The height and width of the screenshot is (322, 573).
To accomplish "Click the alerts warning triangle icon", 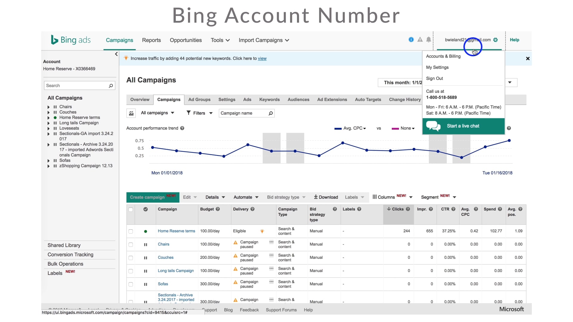I will [420, 40].
